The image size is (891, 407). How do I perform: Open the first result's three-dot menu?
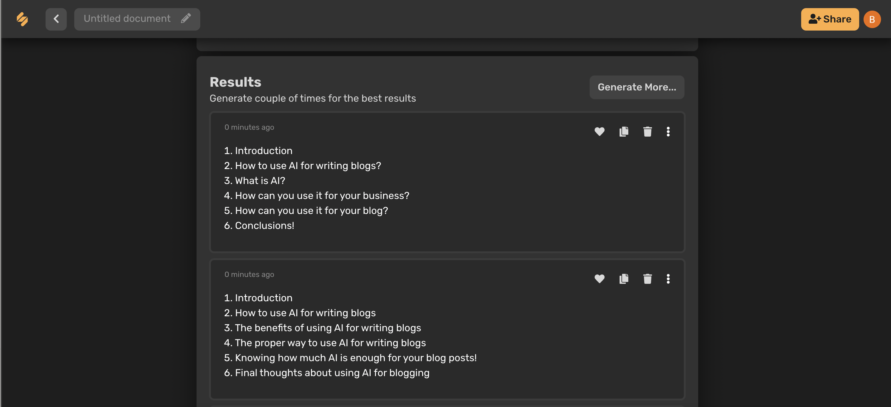[x=668, y=131]
